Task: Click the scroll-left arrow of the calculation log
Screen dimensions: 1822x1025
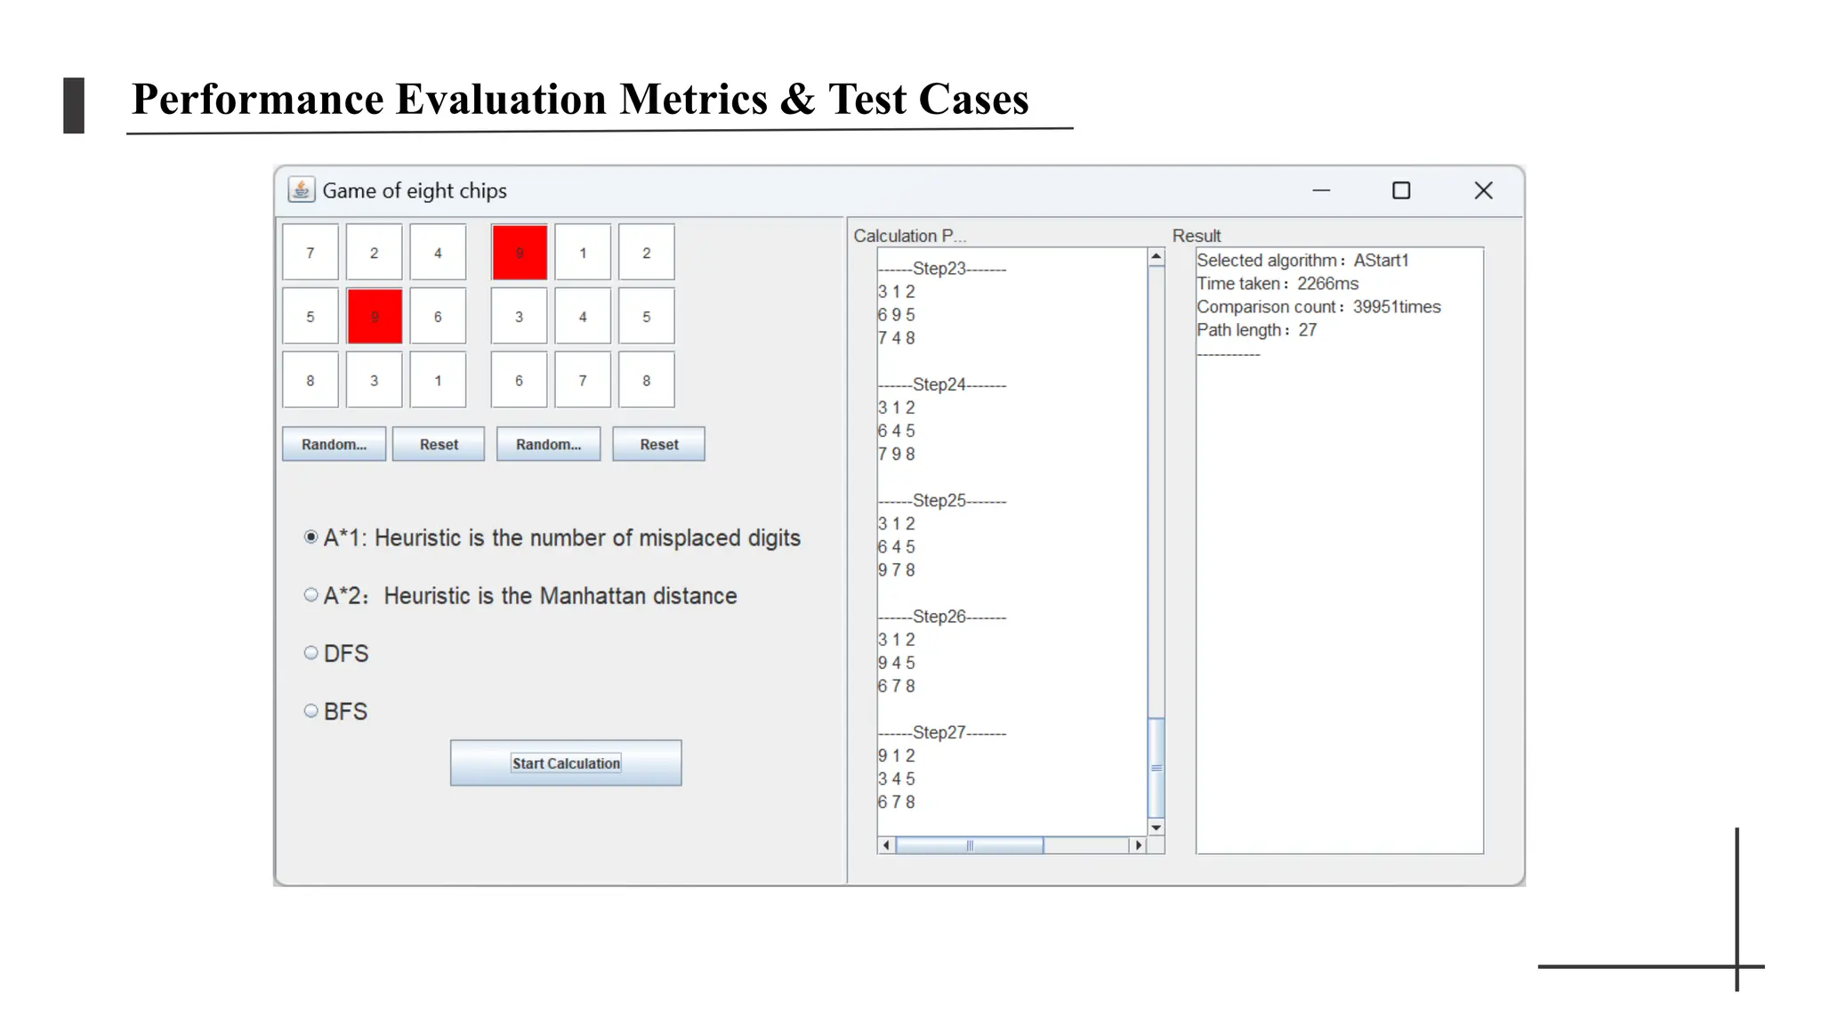Action: pos(886,845)
